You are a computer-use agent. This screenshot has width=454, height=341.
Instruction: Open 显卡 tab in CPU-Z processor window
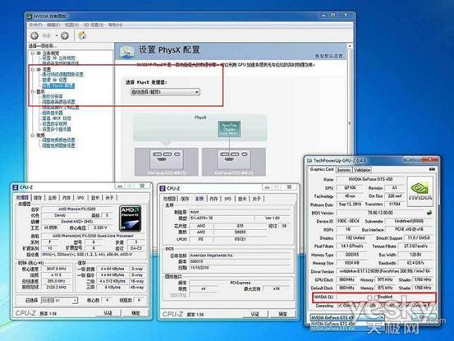pos(95,197)
